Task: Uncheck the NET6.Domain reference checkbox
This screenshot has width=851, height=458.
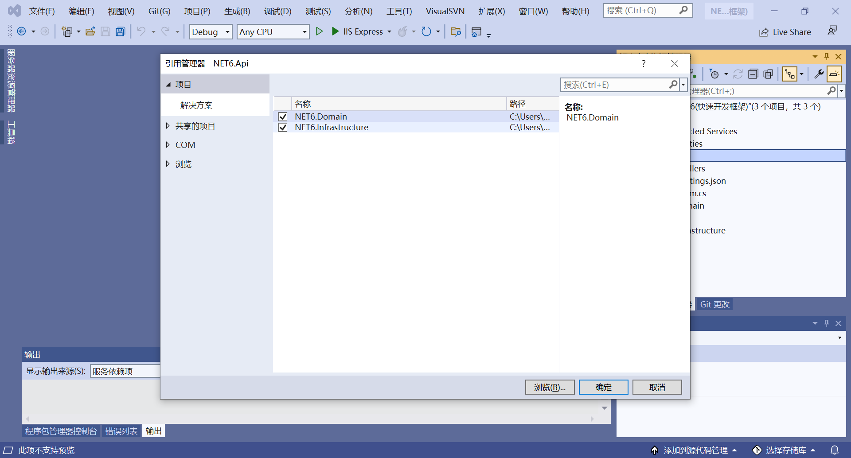Action: point(282,116)
